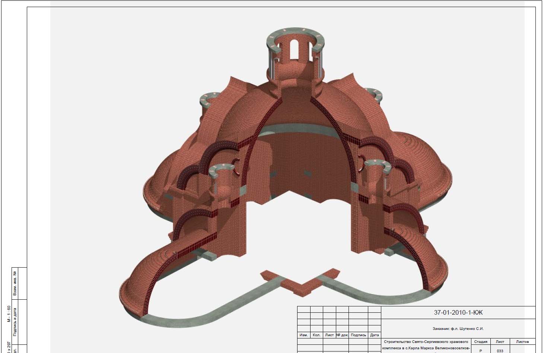Click the Изм. column header
544x353 pixels.
coord(303,335)
